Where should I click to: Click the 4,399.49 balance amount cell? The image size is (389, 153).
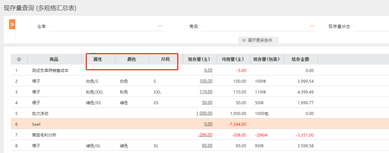[x=301, y=92]
